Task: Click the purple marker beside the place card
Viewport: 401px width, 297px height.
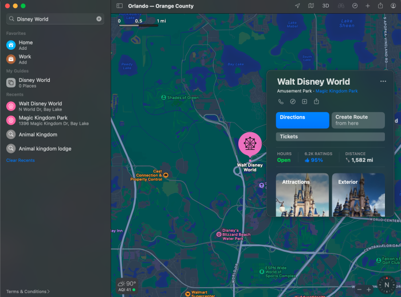Action: tap(261, 185)
